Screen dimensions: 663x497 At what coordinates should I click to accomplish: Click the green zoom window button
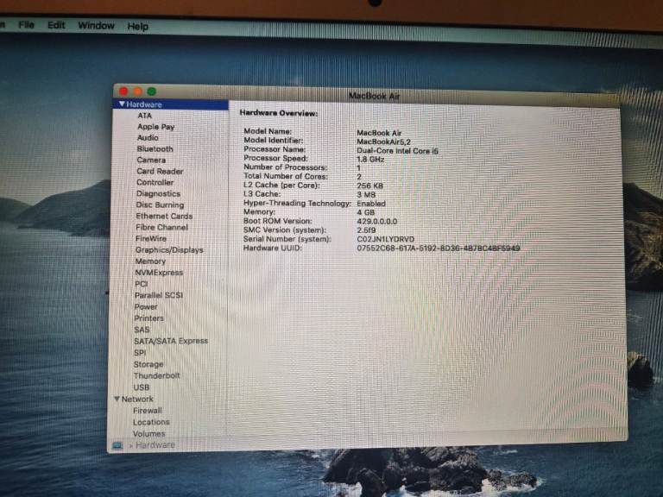click(x=152, y=91)
